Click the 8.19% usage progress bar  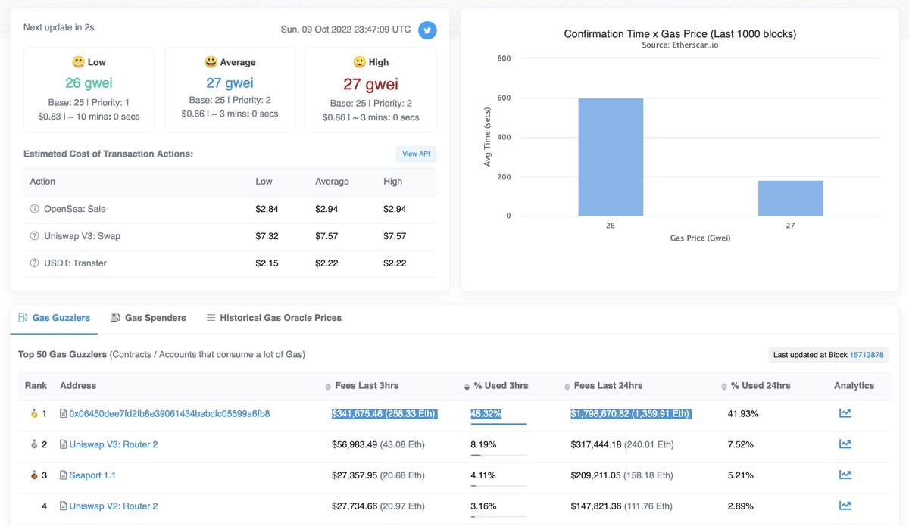(x=498, y=455)
